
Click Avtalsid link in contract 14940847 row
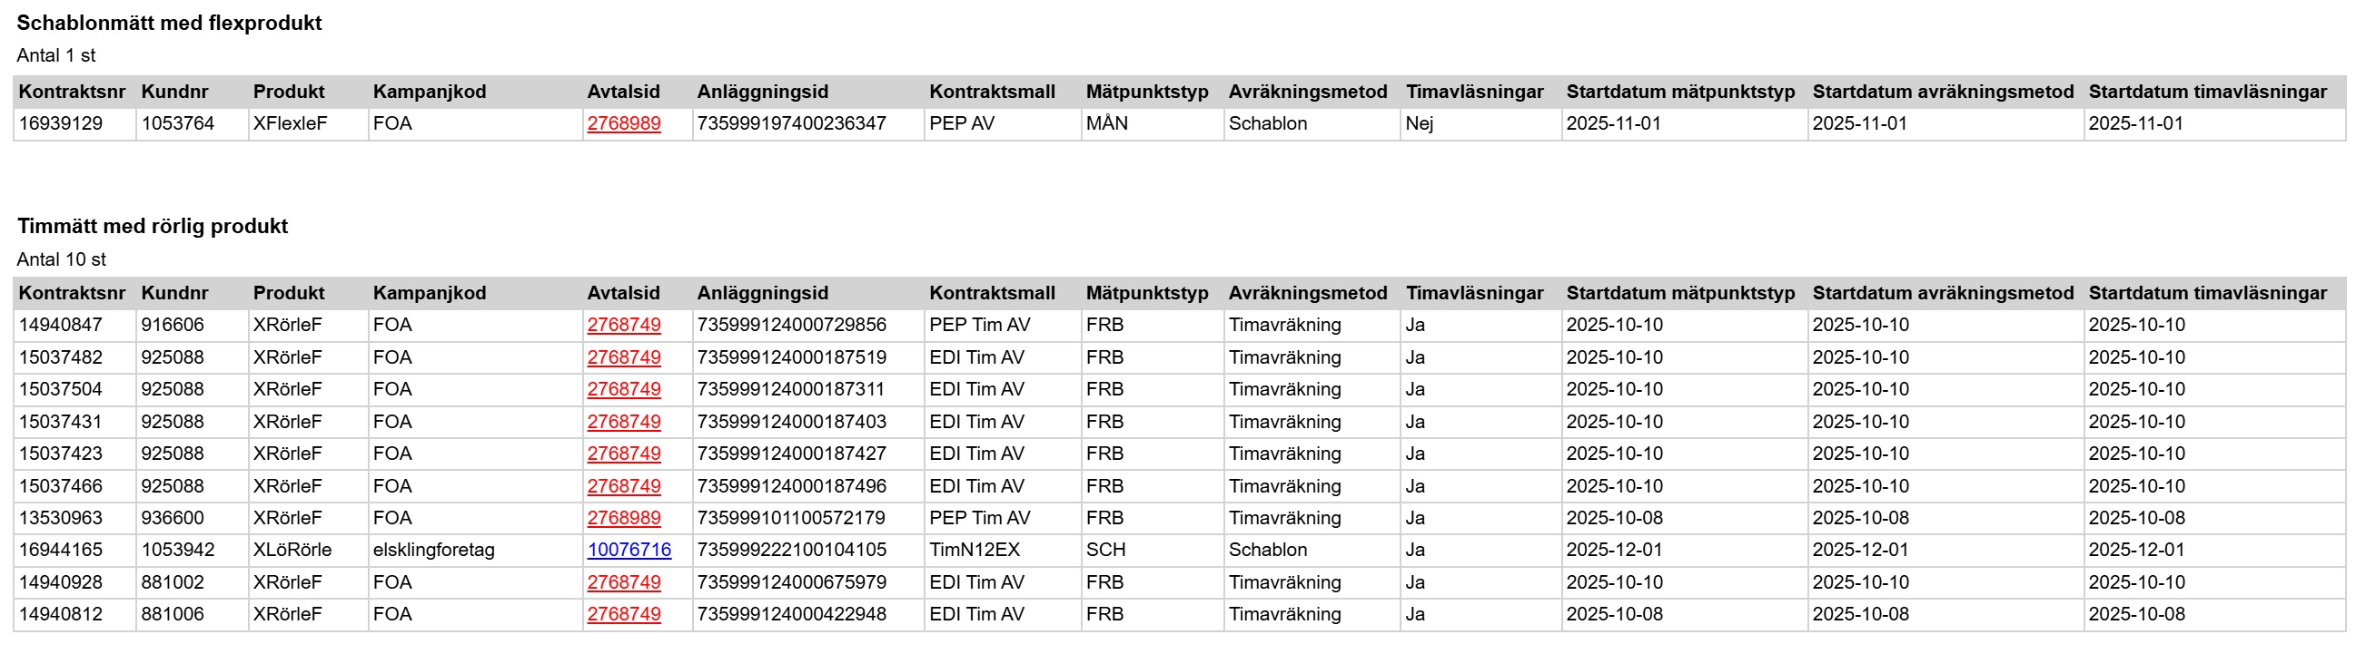[x=624, y=326]
